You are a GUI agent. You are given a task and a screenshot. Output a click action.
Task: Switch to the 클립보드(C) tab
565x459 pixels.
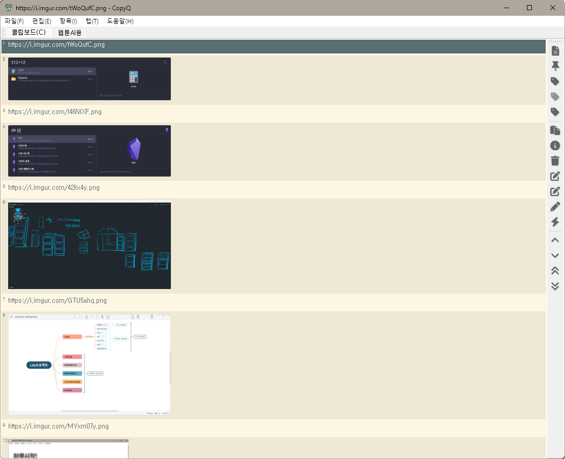29,33
